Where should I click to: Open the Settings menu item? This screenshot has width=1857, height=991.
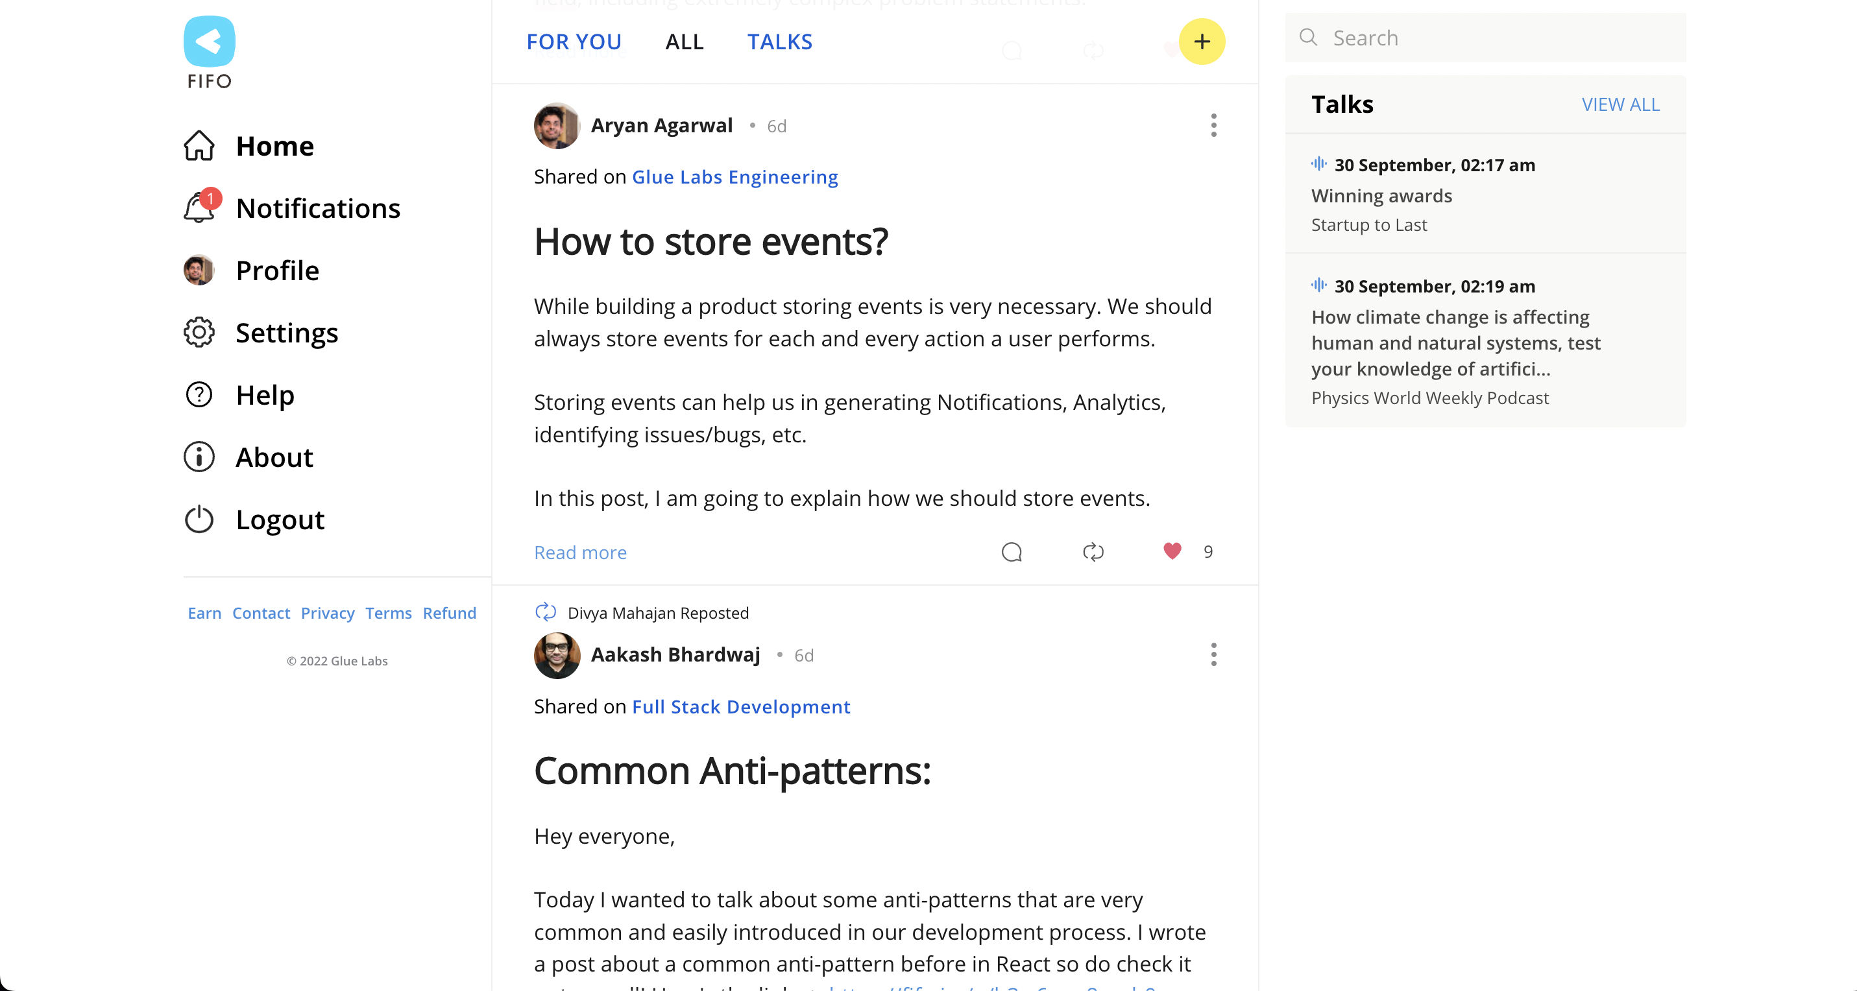[x=287, y=333]
